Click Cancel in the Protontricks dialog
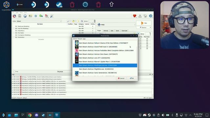This screenshot has width=210, height=118. pyautogui.click(x=121, y=78)
